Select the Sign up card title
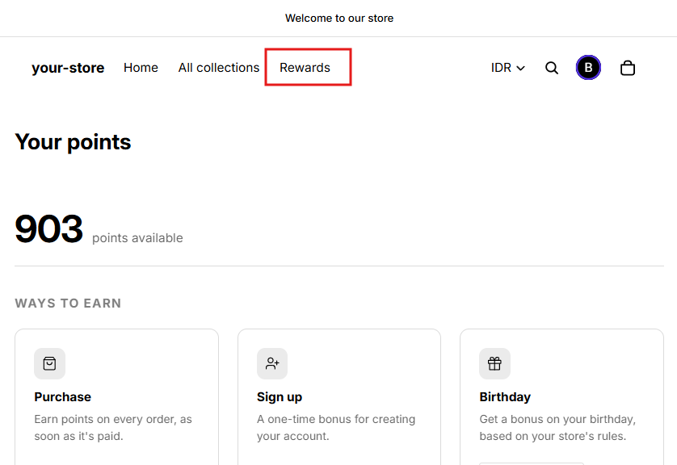 click(x=280, y=397)
